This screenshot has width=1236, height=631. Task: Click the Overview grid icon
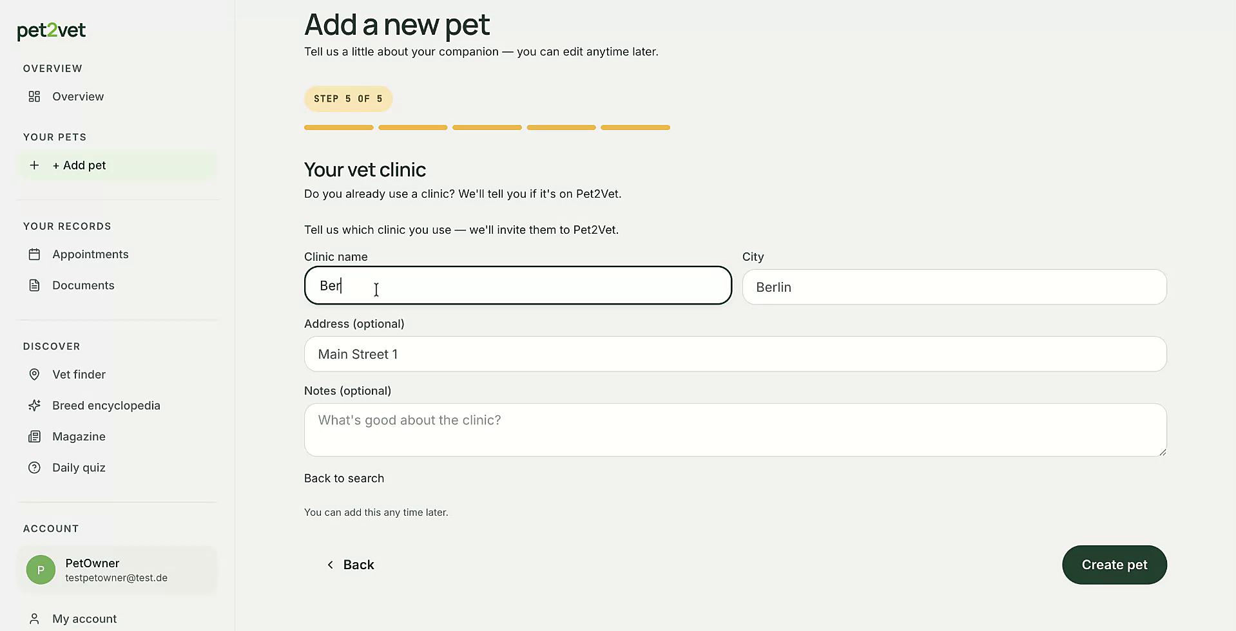click(x=34, y=97)
